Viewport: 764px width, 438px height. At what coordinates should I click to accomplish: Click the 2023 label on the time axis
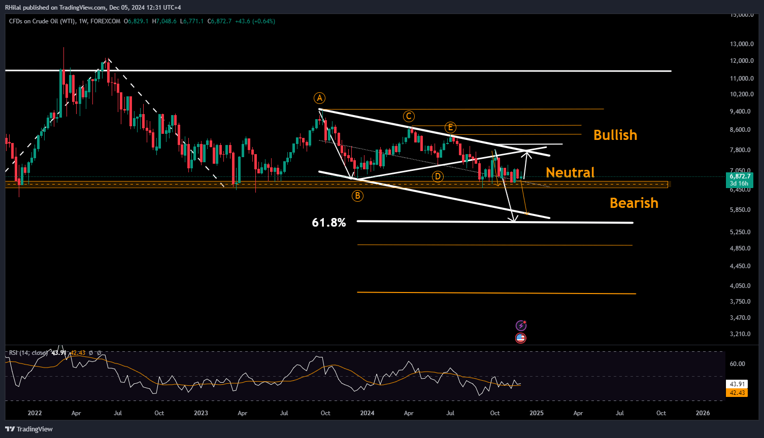201,413
